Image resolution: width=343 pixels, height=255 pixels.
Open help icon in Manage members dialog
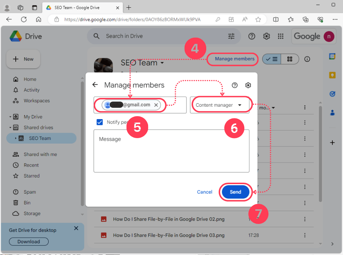[235, 85]
